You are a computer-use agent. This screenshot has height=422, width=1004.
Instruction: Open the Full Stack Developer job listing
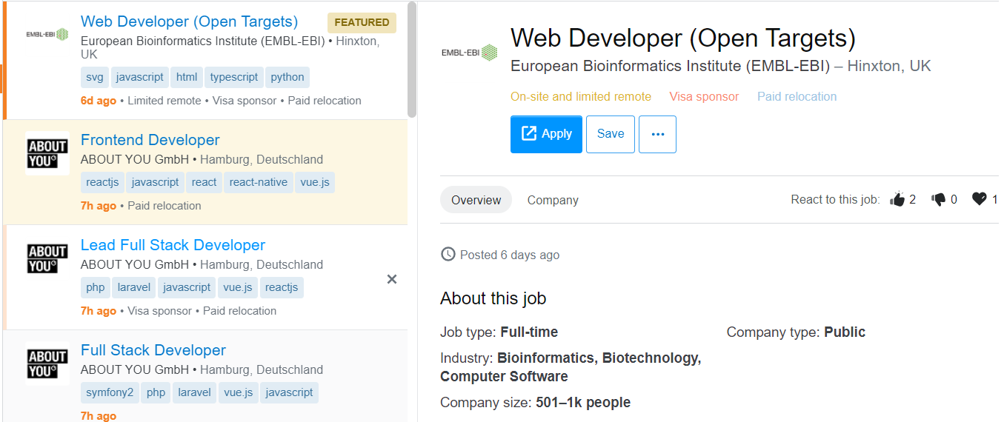point(153,350)
